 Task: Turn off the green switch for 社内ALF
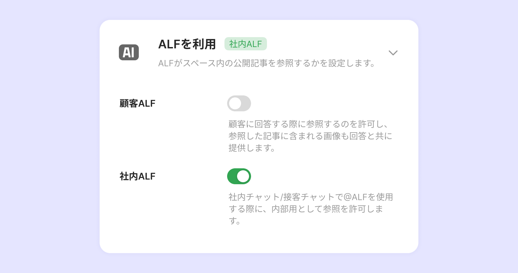(239, 176)
